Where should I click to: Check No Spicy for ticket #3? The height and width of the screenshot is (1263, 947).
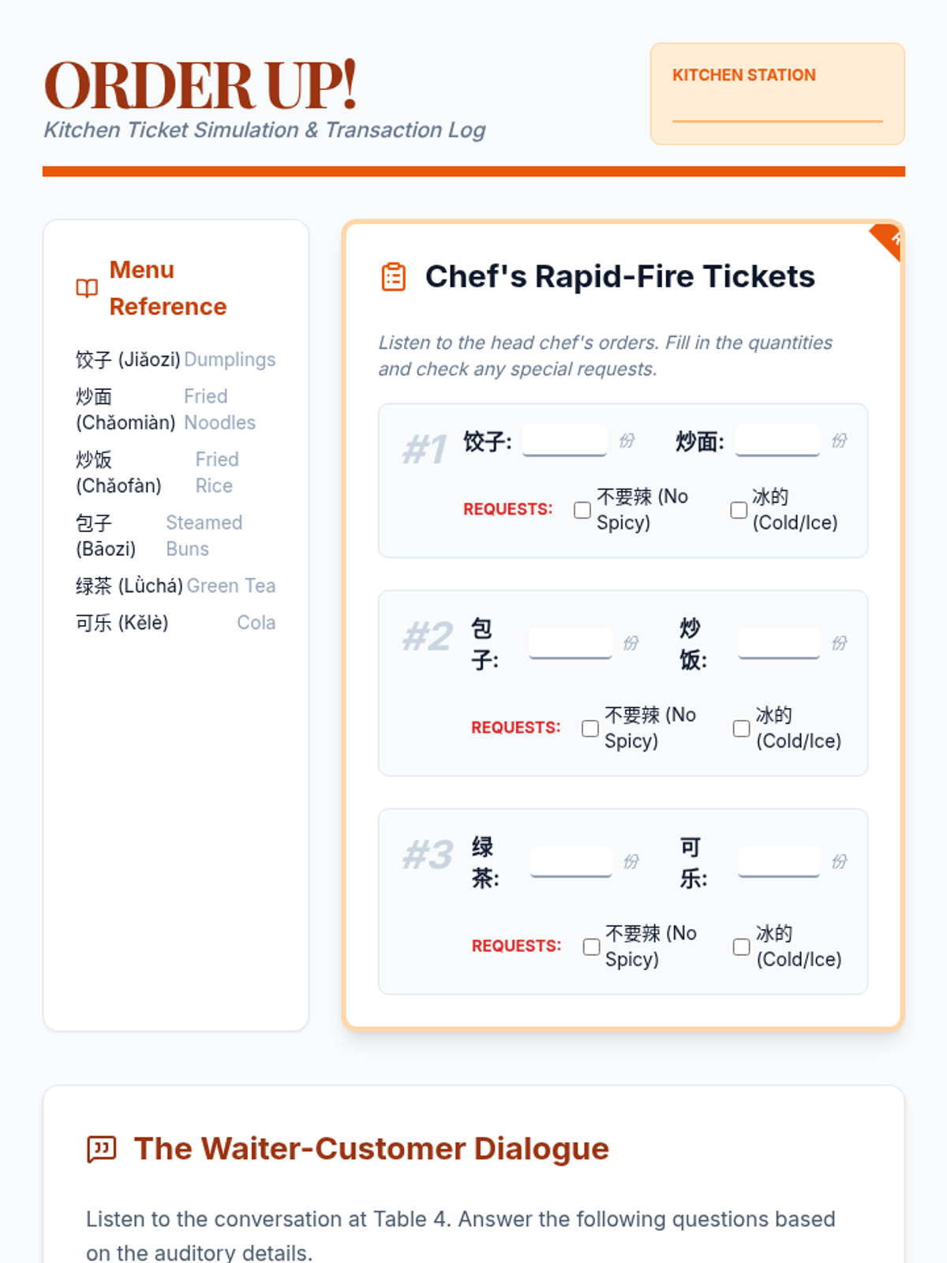(x=591, y=946)
